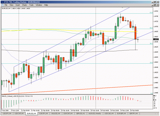Open the File menu
Screen dimensions: 160x116
point(6,5)
